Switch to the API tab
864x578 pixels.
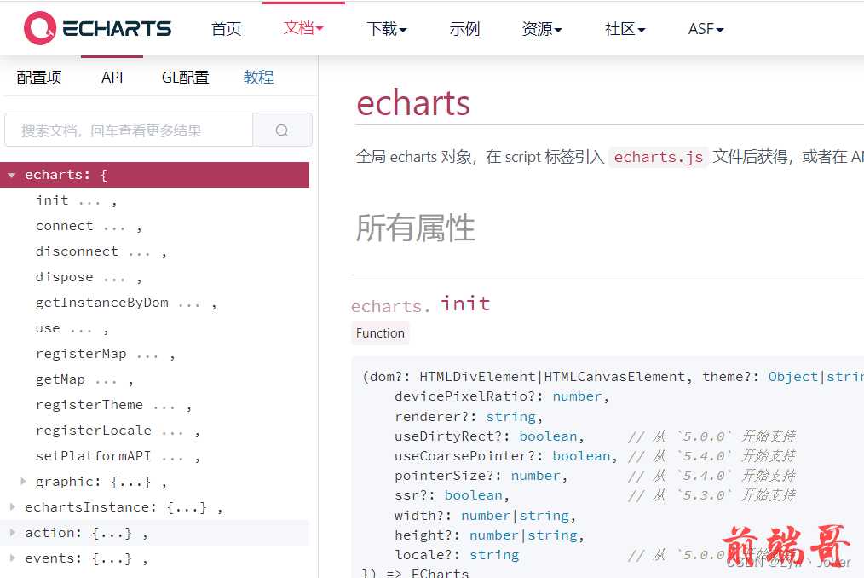[112, 78]
